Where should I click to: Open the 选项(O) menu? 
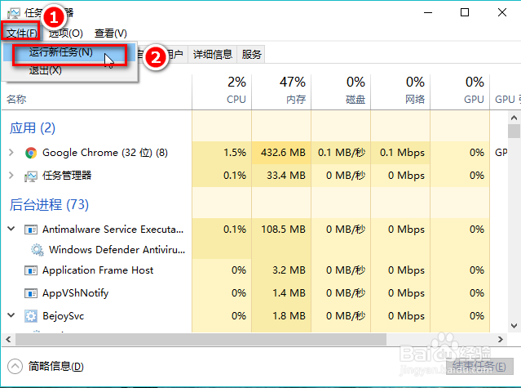(65, 33)
